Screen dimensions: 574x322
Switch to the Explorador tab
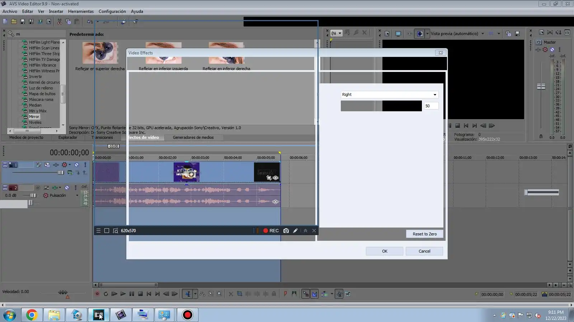click(x=68, y=137)
